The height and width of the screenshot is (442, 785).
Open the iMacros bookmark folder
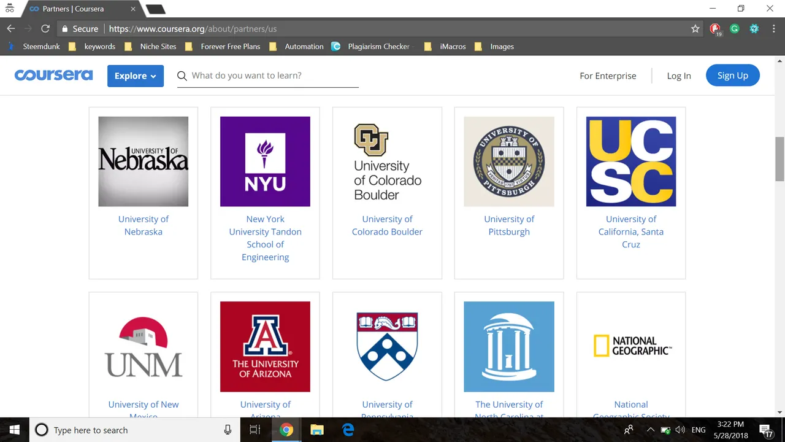445,47
